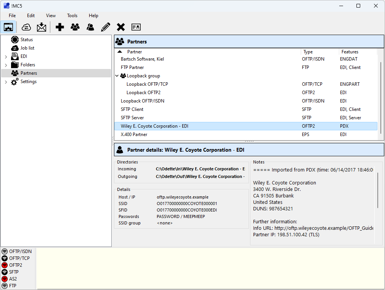Click the horizontal splitter grip below partner list
This screenshot has width=385, height=290.
[249, 142]
